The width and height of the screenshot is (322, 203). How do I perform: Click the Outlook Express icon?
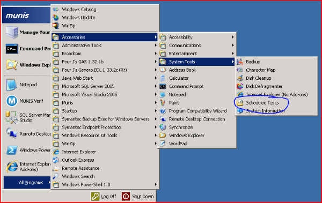pos(56,160)
